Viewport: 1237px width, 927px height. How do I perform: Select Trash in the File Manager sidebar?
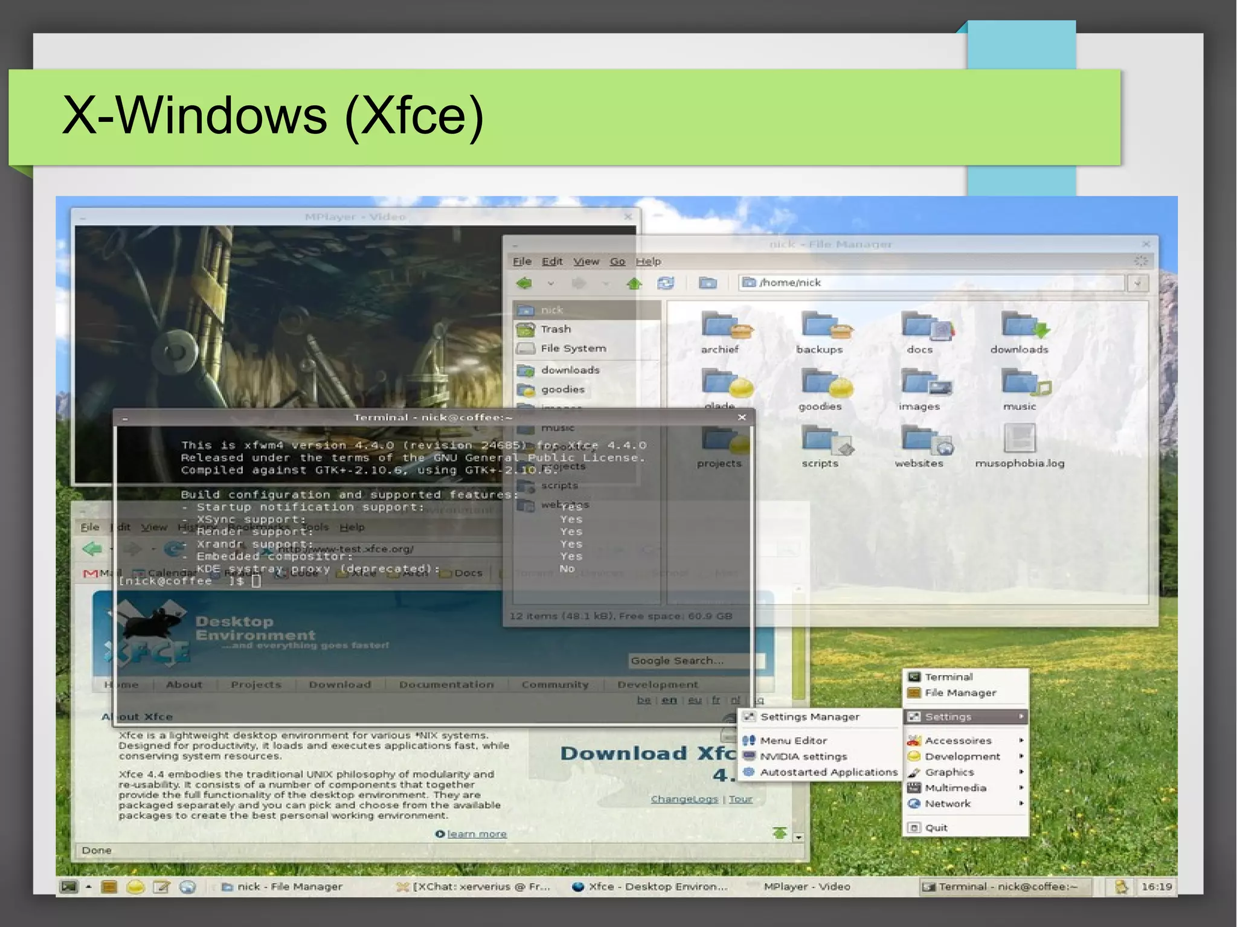[586, 329]
